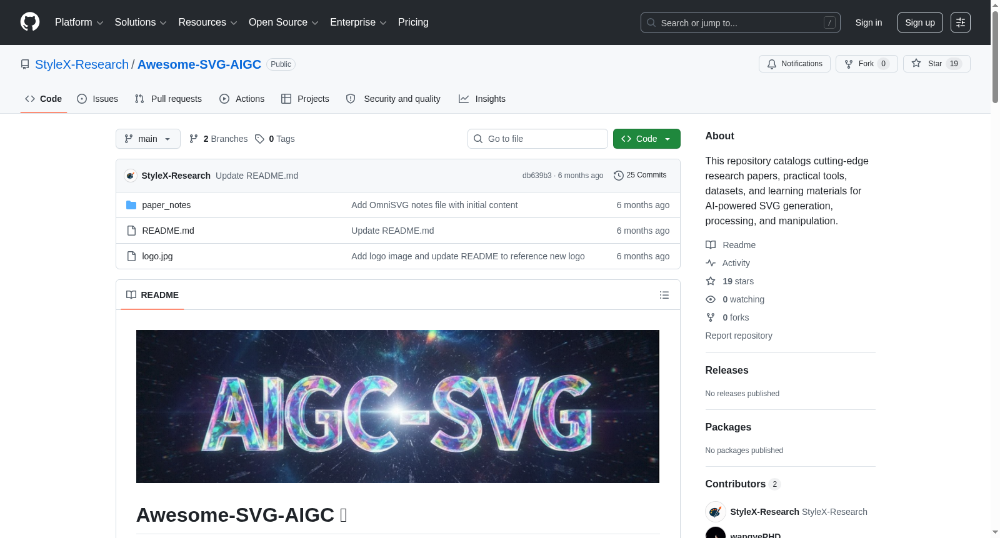This screenshot has width=1000, height=538.
Task: Switch to the Actions tab
Action: [242, 99]
